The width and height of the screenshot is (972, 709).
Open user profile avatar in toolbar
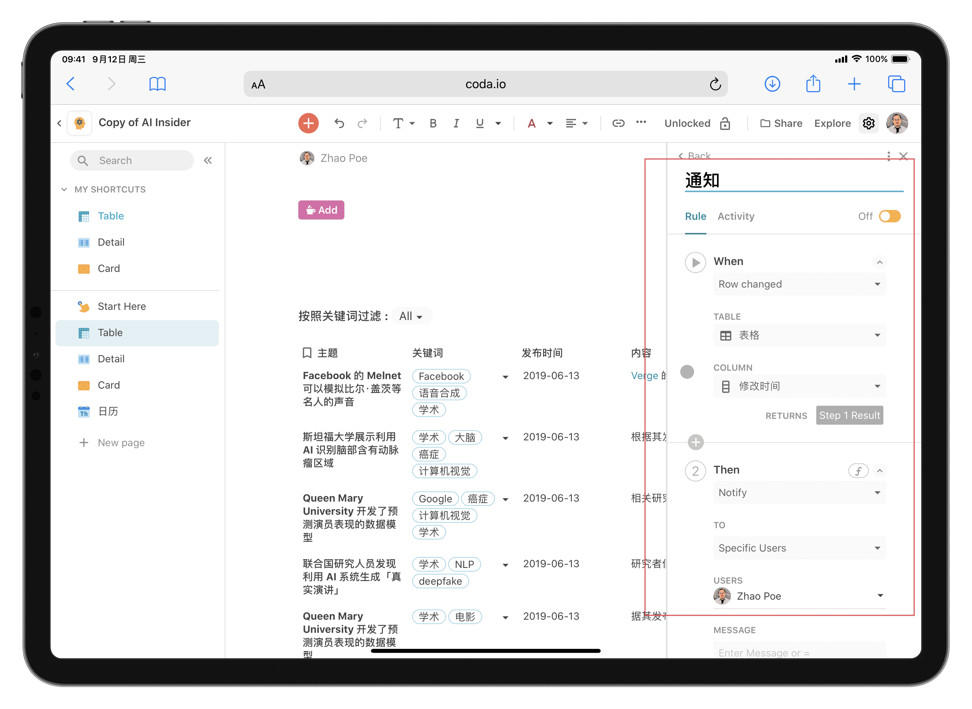(897, 124)
